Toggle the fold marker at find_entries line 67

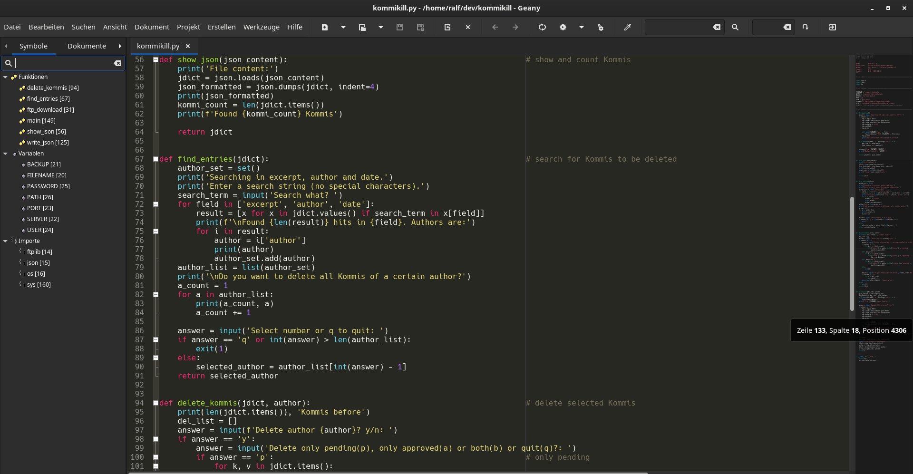(x=155, y=159)
